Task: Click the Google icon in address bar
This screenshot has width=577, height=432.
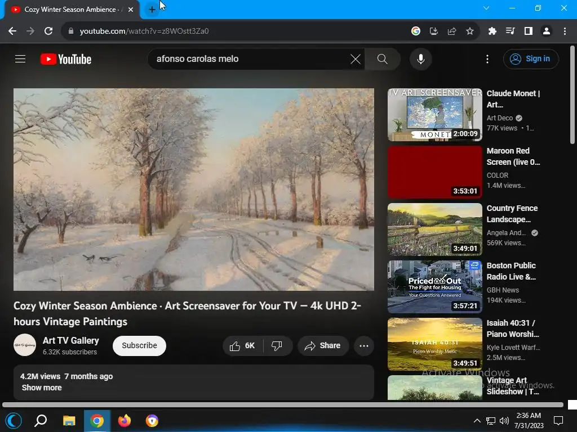Action: [x=416, y=31]
